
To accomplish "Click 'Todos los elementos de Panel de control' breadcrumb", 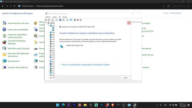I will pos(49,6).
